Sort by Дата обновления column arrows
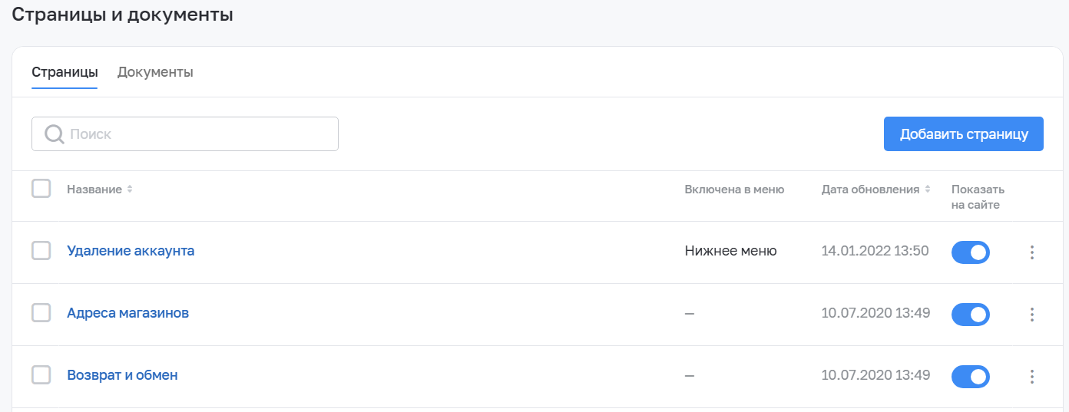The width and height of the screenshot is (1069, 412). pyautogui.click(x=928, y=190)
